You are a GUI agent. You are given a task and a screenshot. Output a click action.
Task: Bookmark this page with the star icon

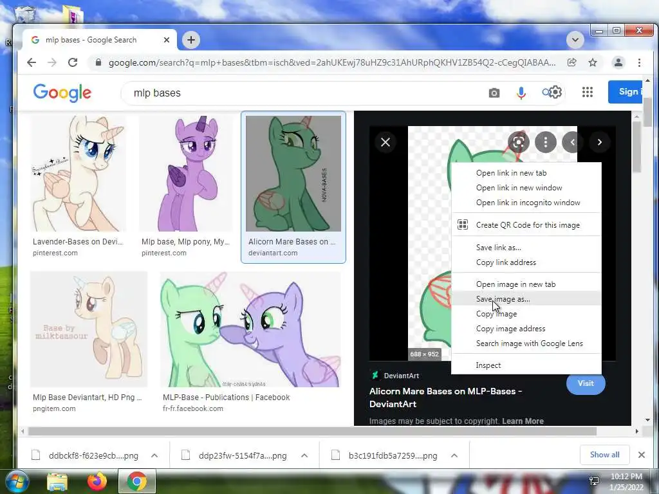pyautogui.click(x=593, y=62)
